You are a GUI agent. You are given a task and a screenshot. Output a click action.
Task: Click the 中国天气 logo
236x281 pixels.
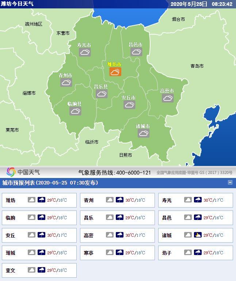click(x=23, y=172)
